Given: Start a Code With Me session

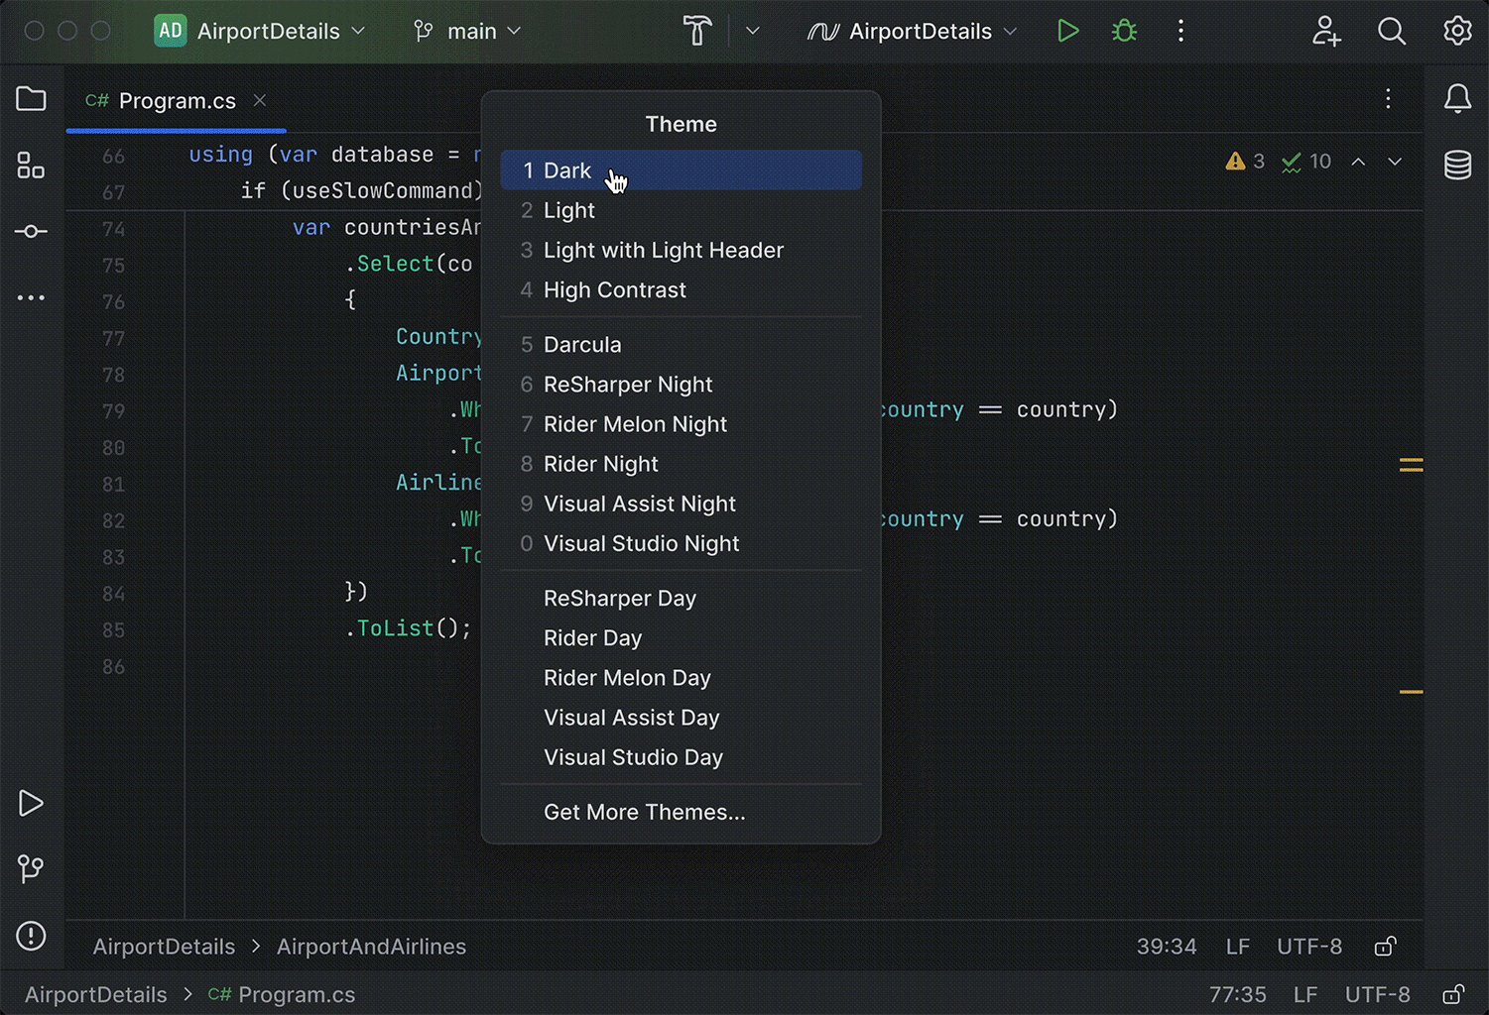Looking at the screenshot, I should pyautogui.click(x=1326, y=31).
